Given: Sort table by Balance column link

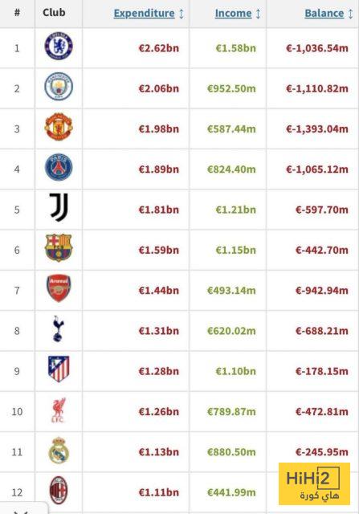Looking at the screenshot, I should (x=324, y=14).
